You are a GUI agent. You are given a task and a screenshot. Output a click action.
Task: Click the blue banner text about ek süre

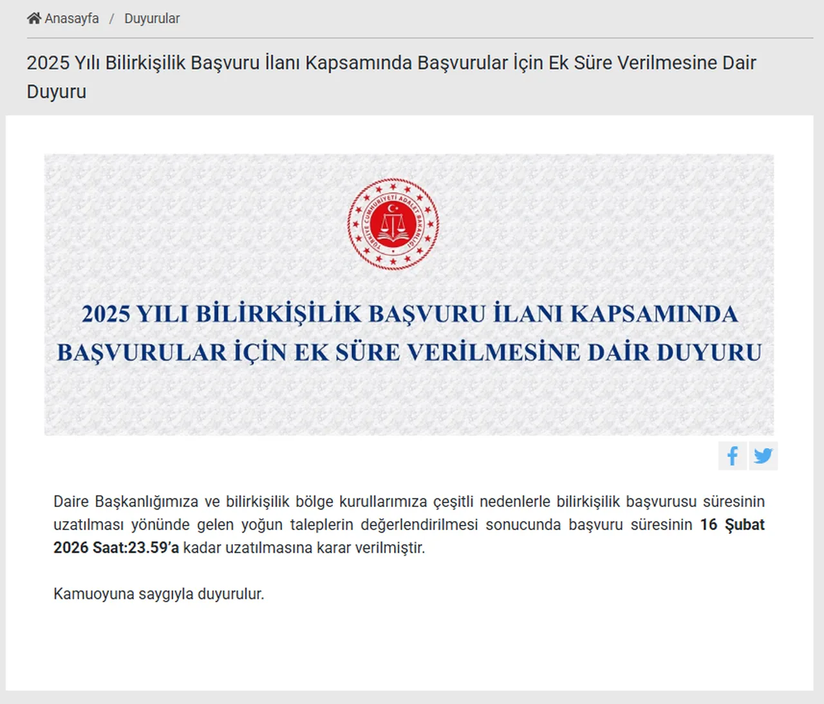409,334
